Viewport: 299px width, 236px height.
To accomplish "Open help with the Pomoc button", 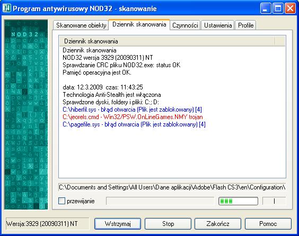I will (x=268, y=224).
